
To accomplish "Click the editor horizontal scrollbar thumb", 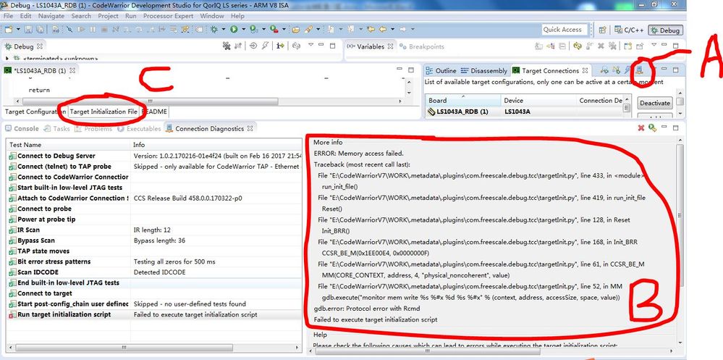I will pos(149,101).
